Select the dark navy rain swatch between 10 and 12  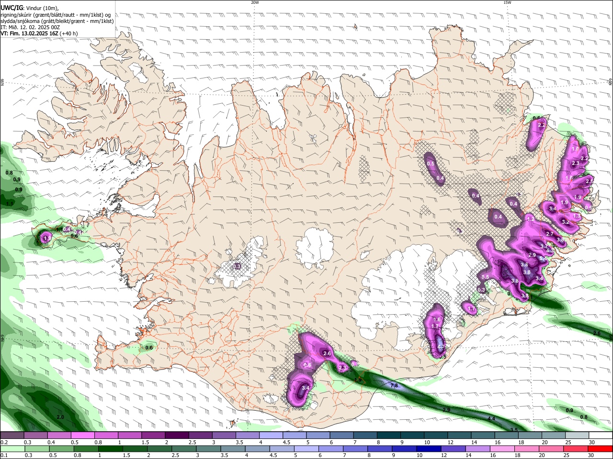pos(429,448)
